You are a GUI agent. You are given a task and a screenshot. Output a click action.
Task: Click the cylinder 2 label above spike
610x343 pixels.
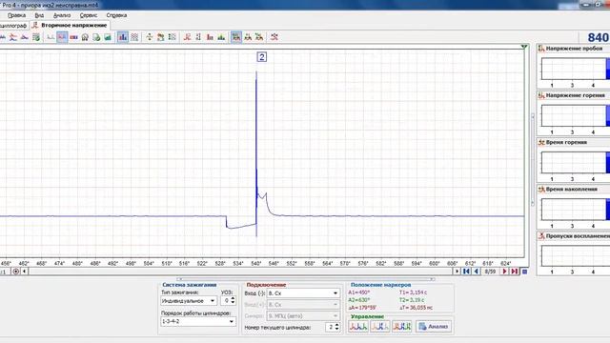(262, 57)
